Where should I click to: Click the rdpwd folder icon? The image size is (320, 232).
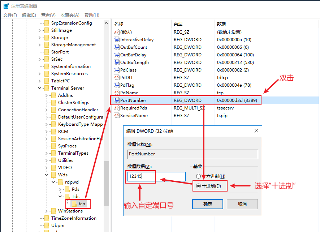click(x=60, y=182)
